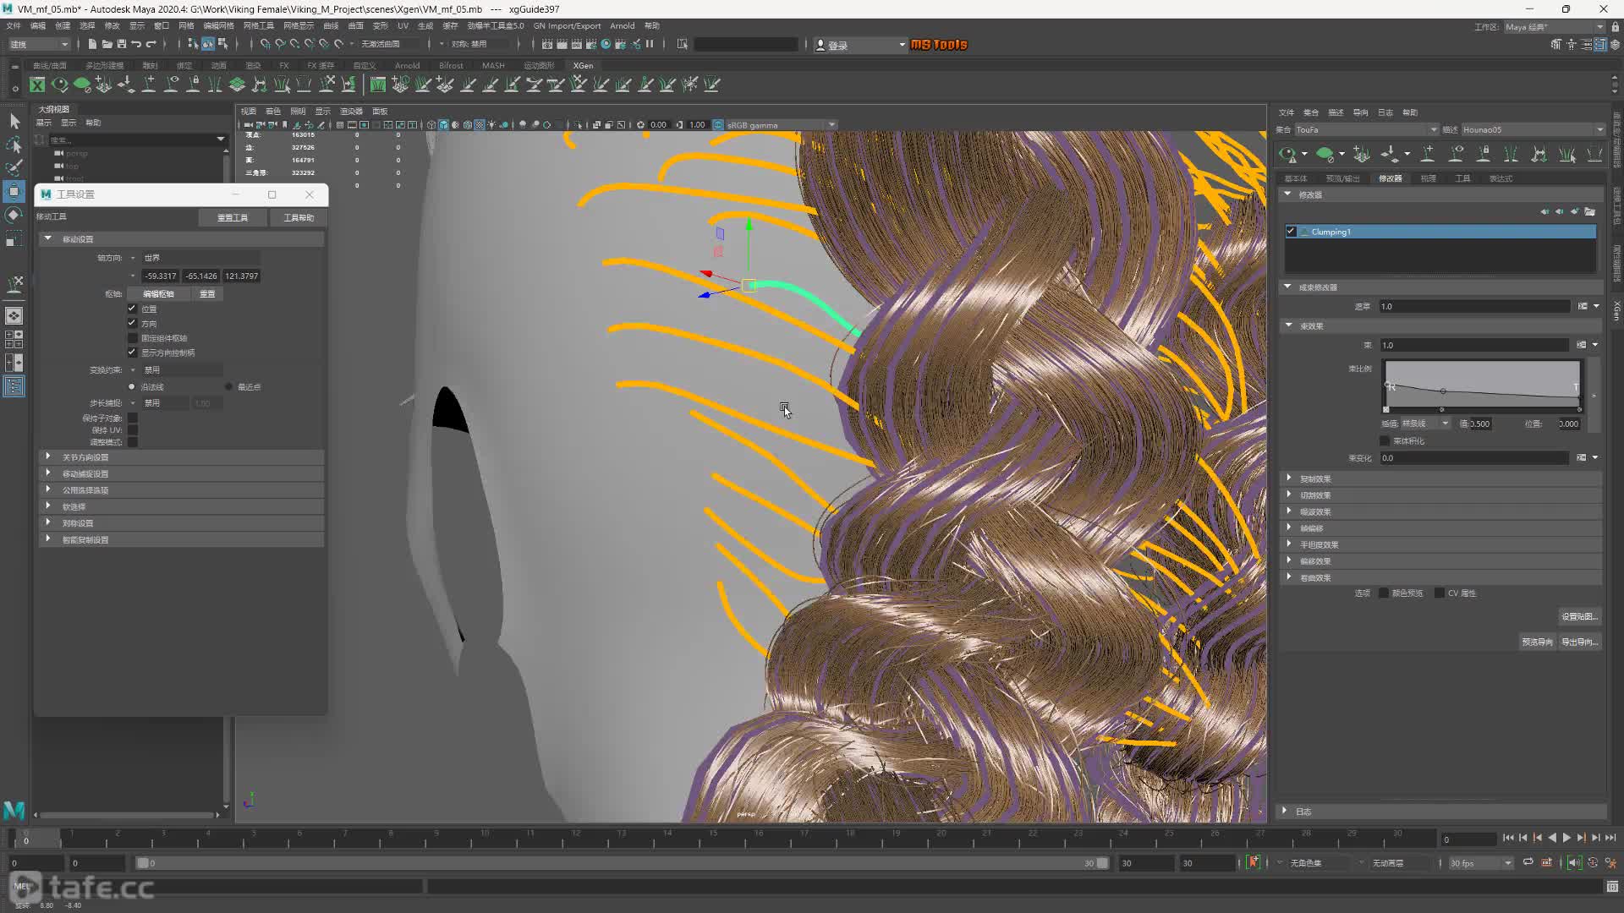Enable the 固定组件枢轴 checkbox
Viewport: 1624px width, 913px height.
coord(132,337)
